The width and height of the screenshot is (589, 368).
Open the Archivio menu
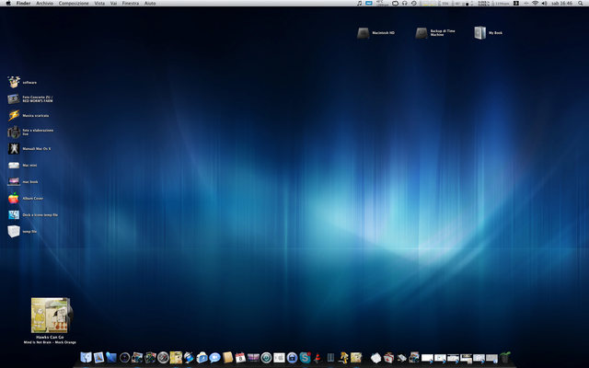coord(45,4)
